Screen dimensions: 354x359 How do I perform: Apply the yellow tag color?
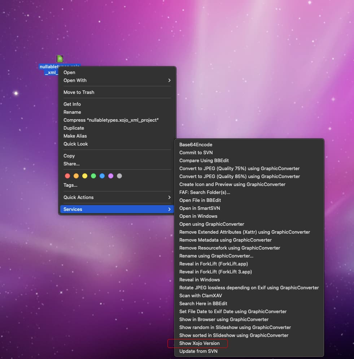click(85, 176)
